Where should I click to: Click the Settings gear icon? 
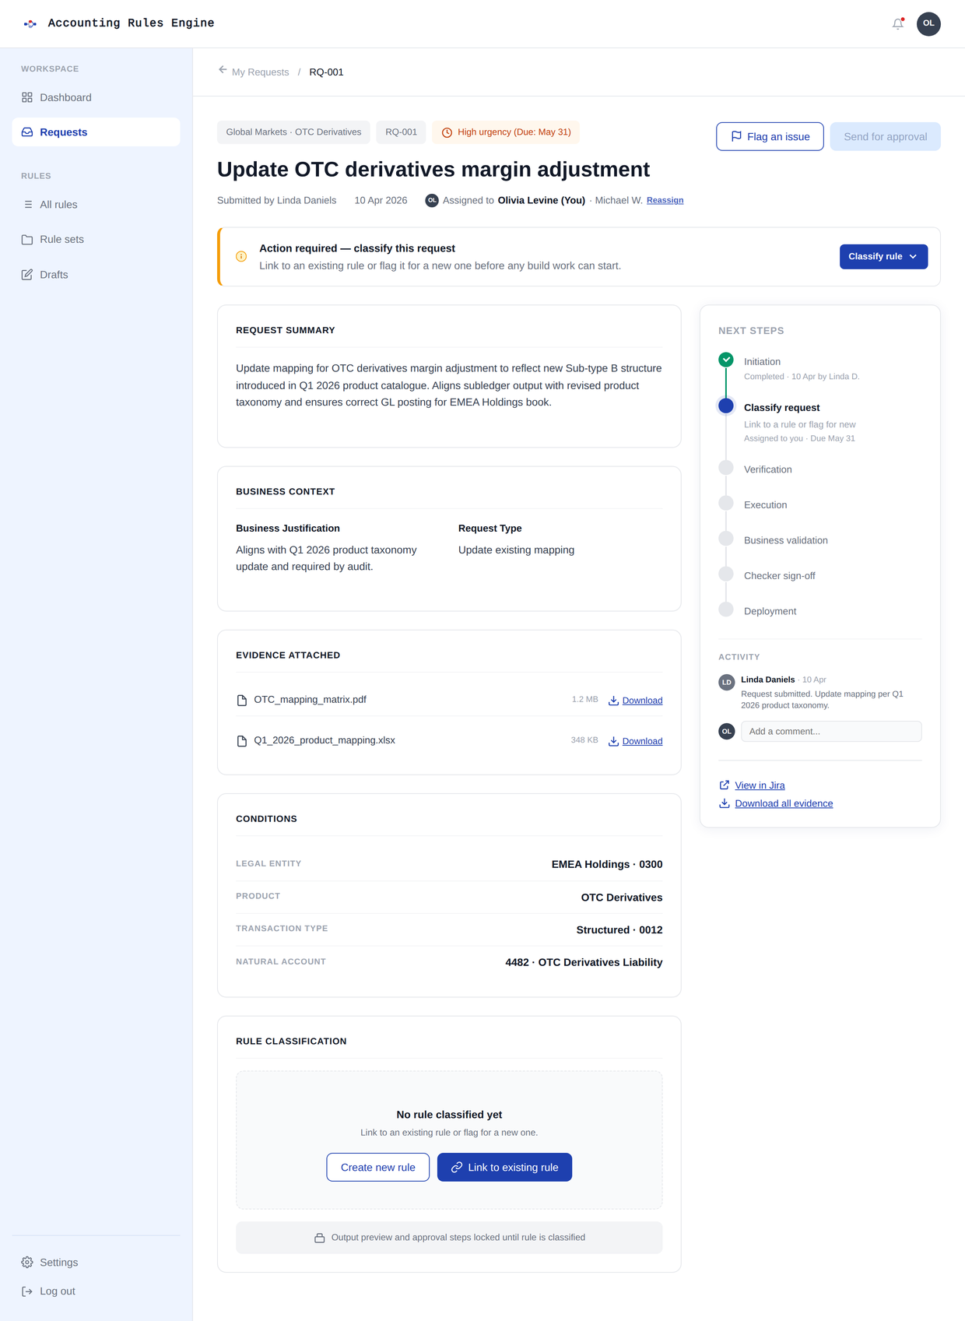(27, 1263)
